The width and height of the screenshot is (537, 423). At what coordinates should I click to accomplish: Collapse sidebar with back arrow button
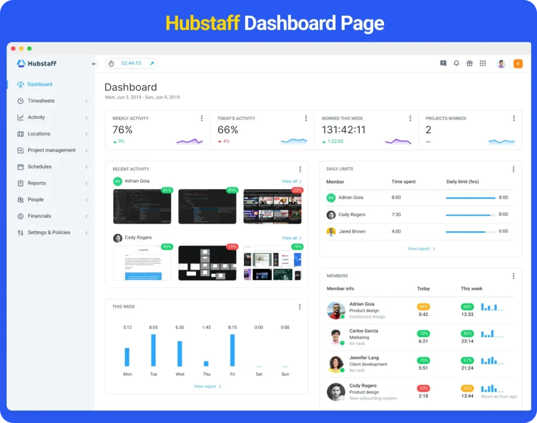(x=94, y=63)
